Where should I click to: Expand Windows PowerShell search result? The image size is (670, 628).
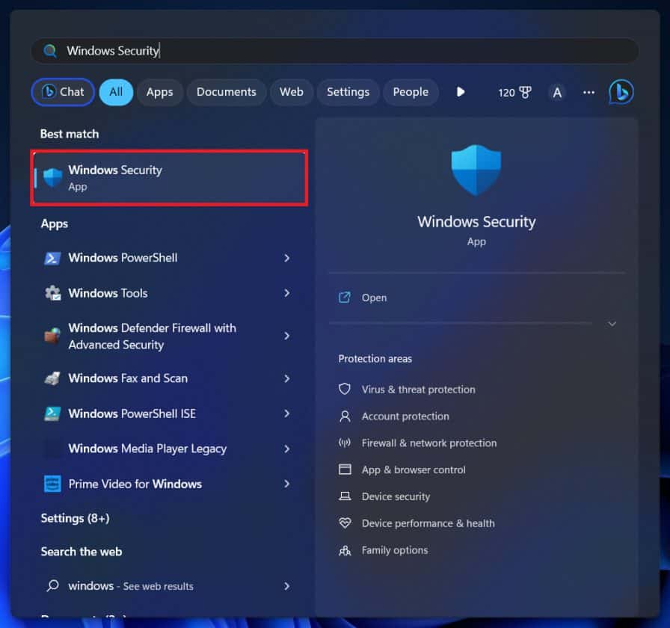click(286, 258)
